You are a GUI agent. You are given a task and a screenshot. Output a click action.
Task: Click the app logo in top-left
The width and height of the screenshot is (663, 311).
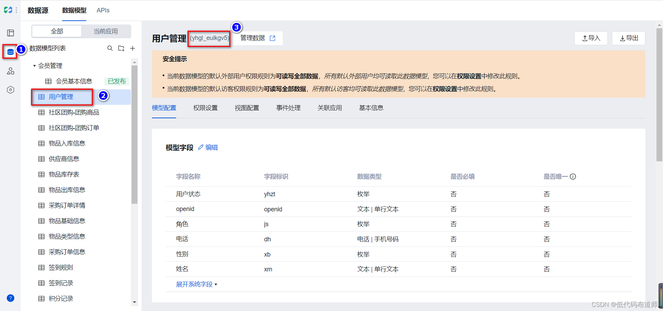click(8, 10)
